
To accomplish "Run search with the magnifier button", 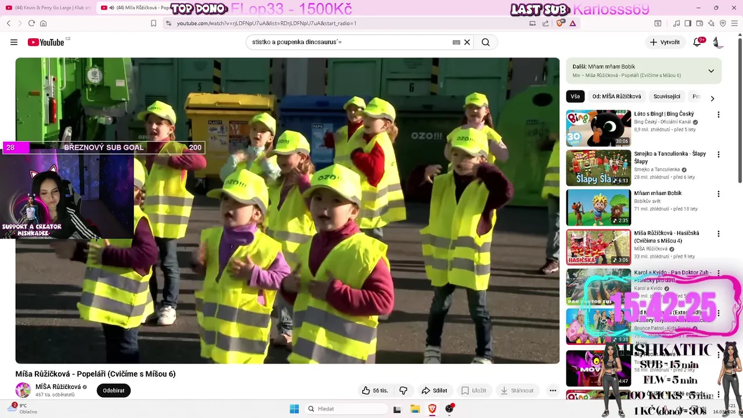I will point(485,42).
